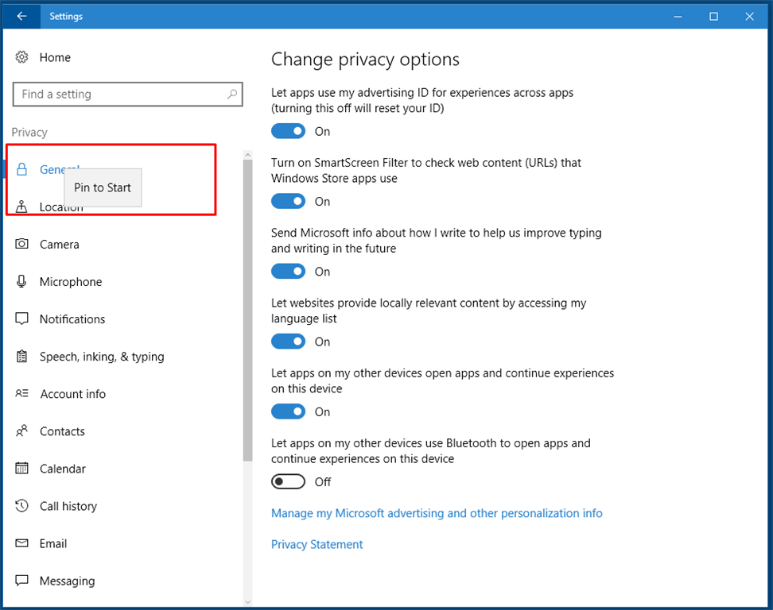Open Manage my Microsoft advertising link

click(x=437, y=513)
